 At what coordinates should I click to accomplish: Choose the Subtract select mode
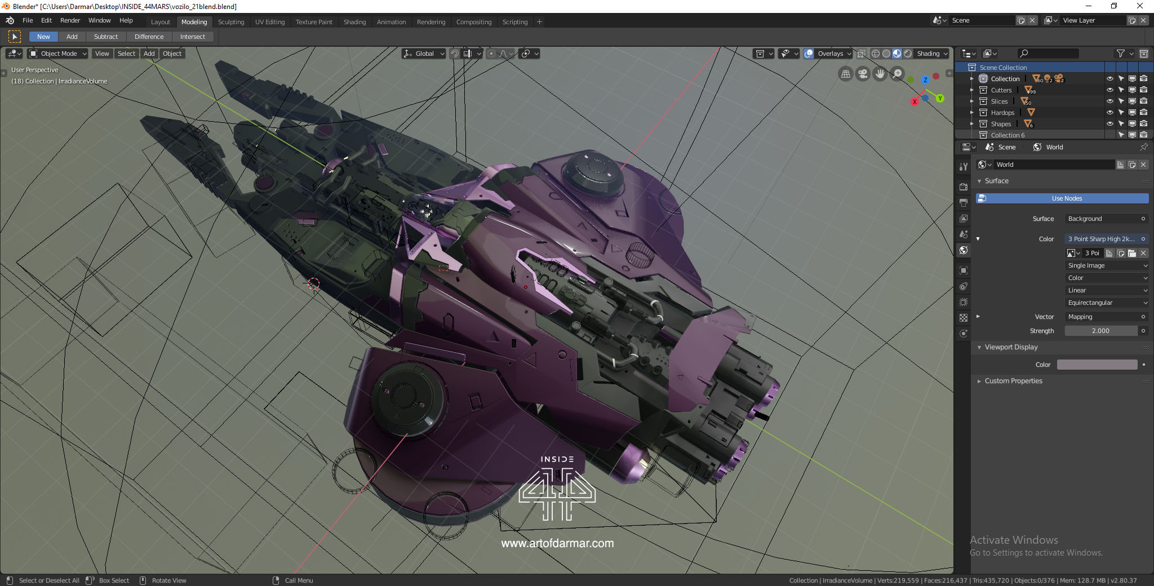[106, 37]
